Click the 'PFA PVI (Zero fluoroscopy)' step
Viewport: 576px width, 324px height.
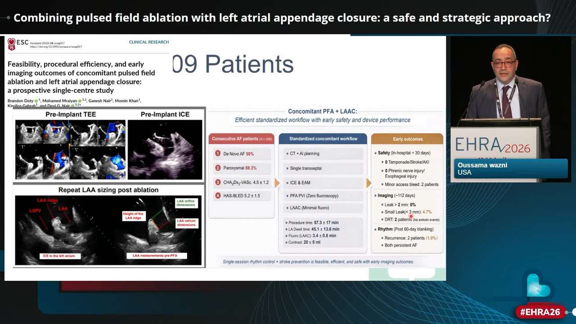pos(323,196)
